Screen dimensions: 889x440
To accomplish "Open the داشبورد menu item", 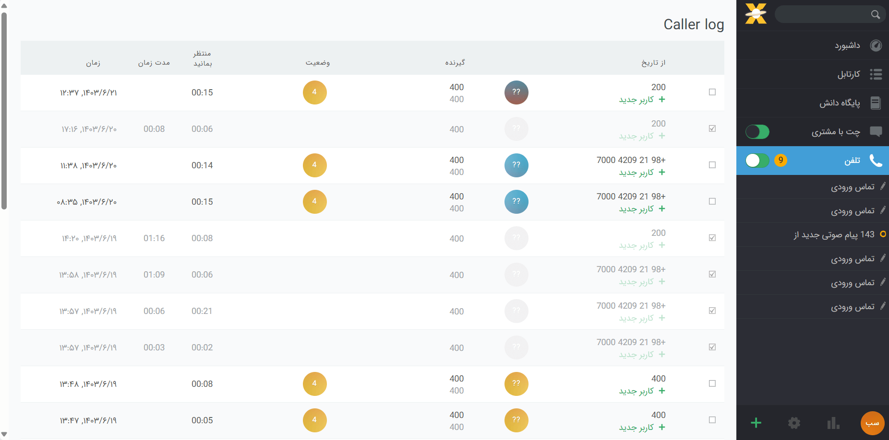I will pos(813,46).
